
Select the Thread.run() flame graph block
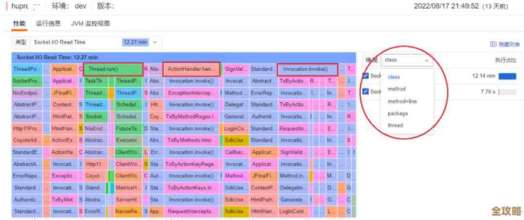coord(113,69)
